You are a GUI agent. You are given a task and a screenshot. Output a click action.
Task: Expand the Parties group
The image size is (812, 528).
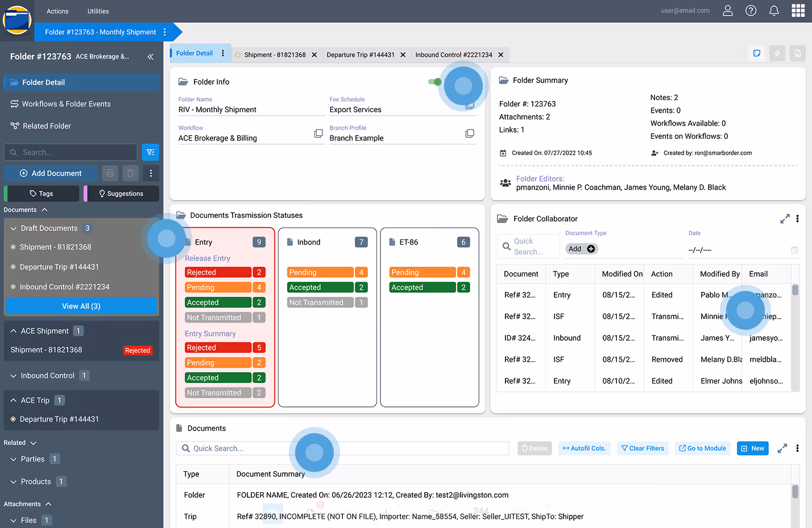(13, 459)
